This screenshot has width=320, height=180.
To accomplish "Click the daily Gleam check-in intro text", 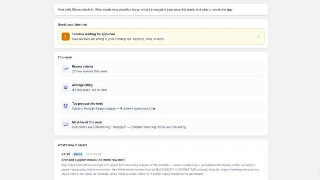I will [x=145, y=10].
